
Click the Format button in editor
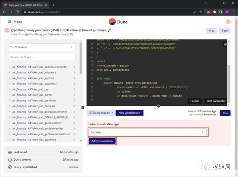click(x=195, y=101)
